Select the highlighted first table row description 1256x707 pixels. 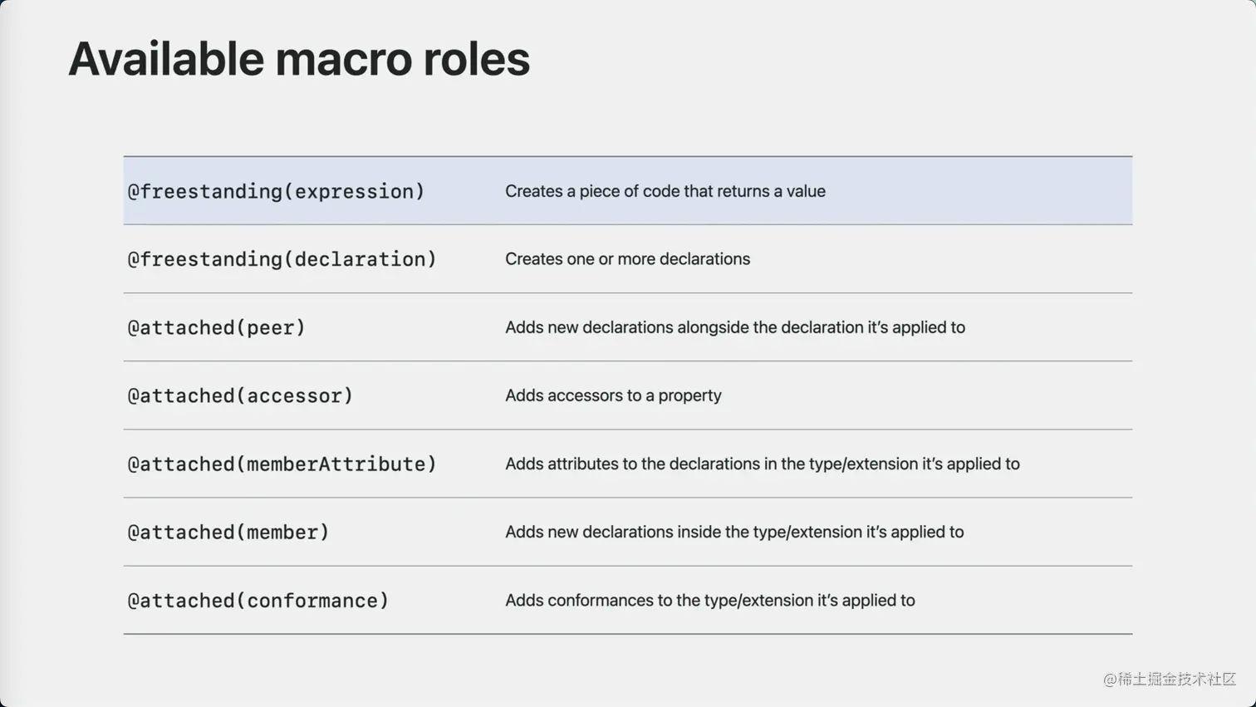(665, 191)
